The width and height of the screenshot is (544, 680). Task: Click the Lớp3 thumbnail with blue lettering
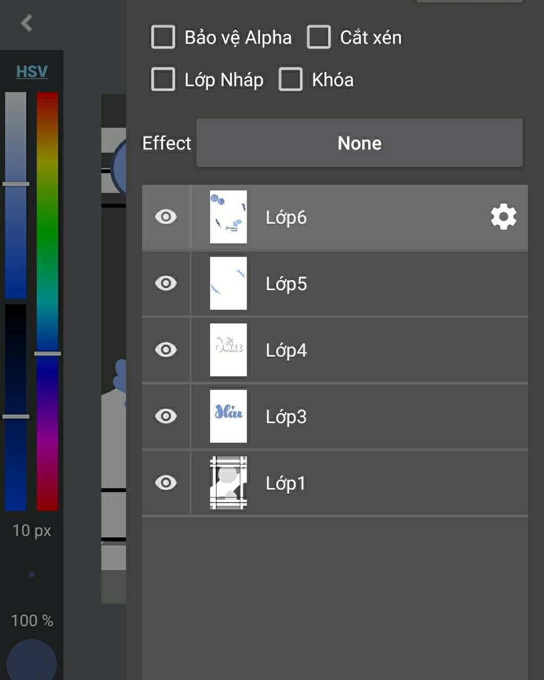pyautogui.click(x=228, y=416)
